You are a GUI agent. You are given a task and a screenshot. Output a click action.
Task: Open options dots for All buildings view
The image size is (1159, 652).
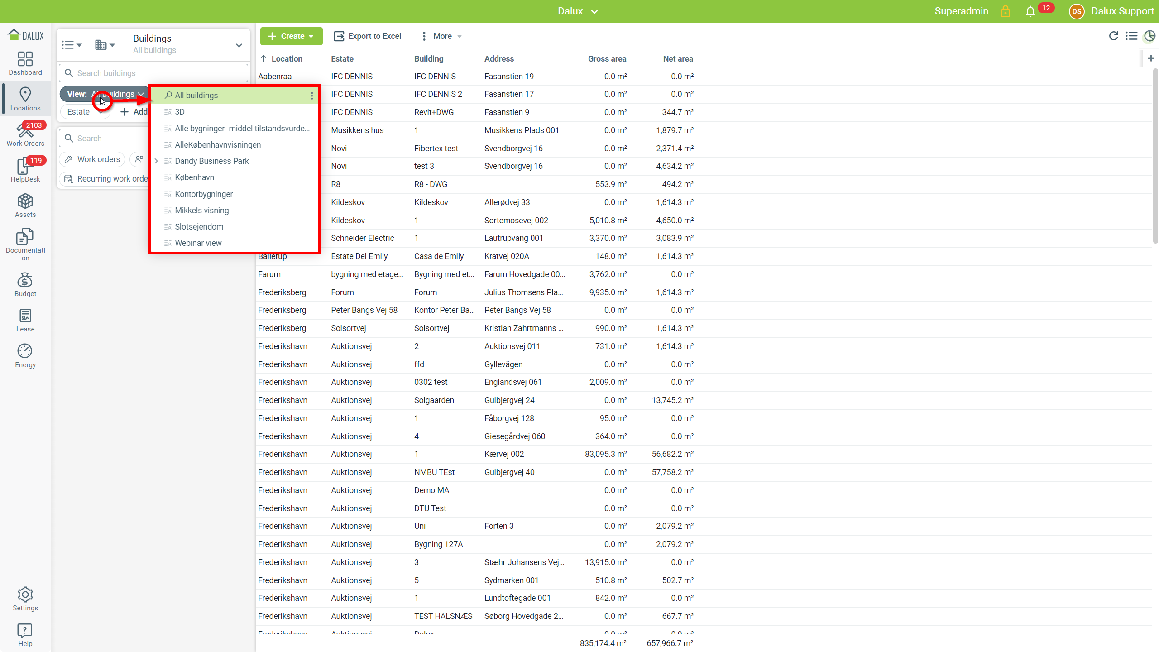click(x=312, y=96)
